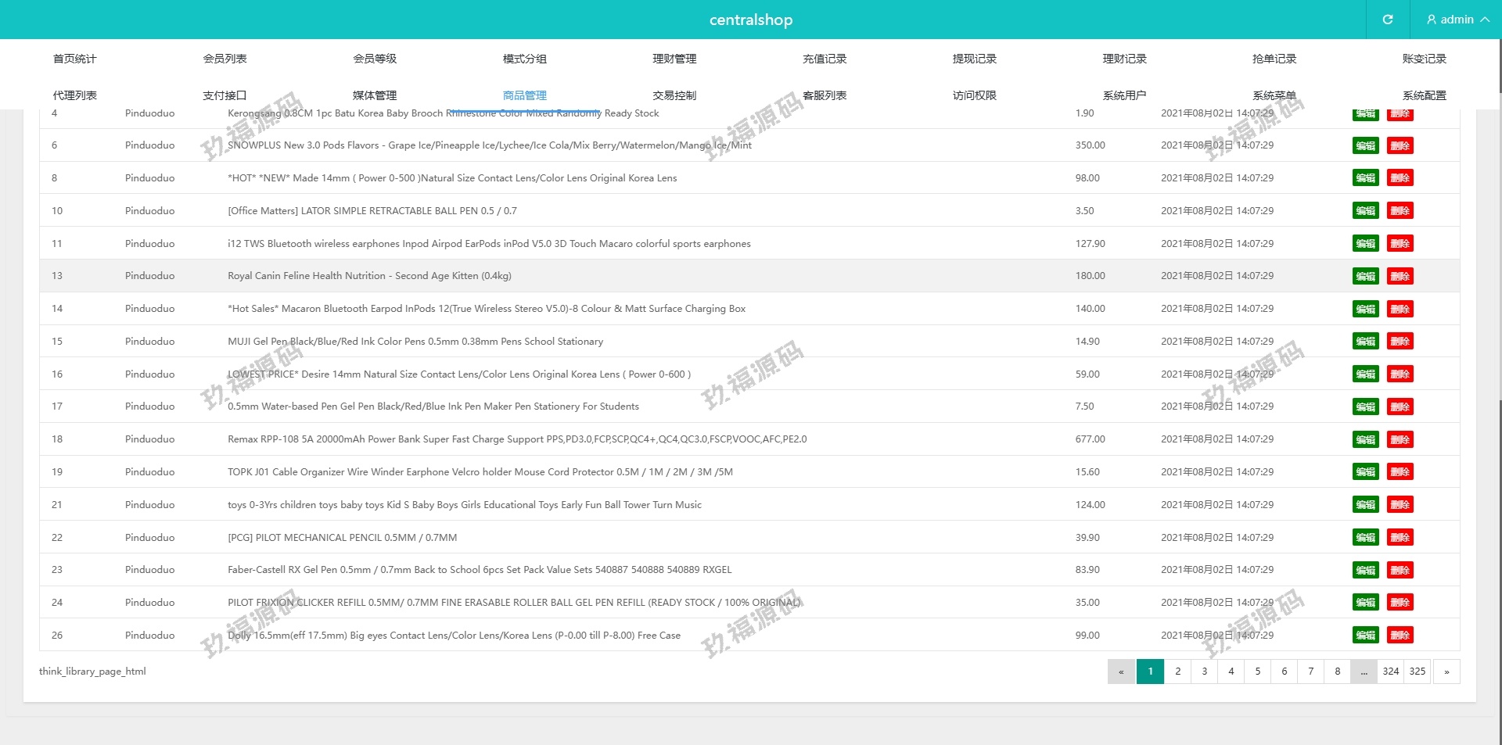The image size is (1502, 745).
Task: Open 支付接口 menu item
Action: (x=225, y=95)
